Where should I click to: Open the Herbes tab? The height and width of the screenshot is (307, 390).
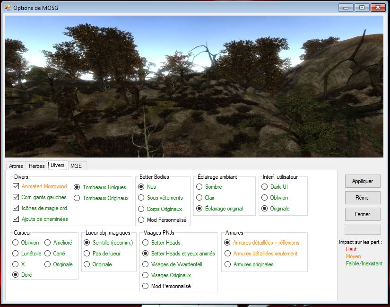37,166
